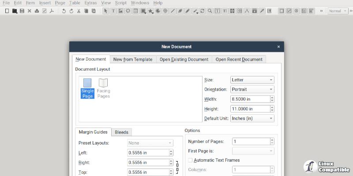This screenshot has width=353, height=176.
Task: Select the Table insert tool
Action: [x=135, y=11]
